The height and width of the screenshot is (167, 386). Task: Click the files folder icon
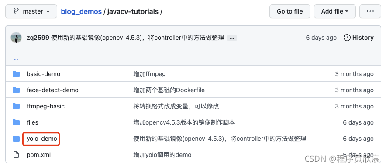(16, 122)
